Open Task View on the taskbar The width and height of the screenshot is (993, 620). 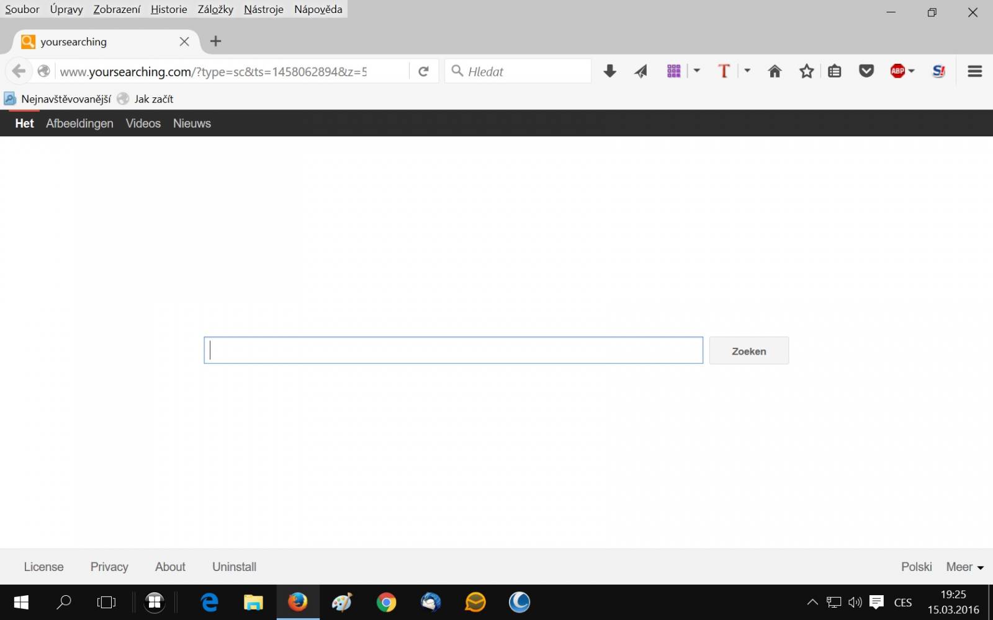tap(106, 602)
